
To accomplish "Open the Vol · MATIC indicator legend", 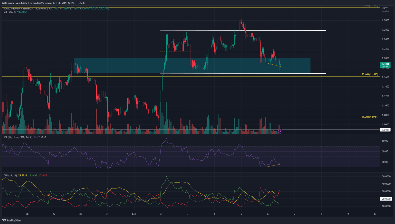I will [x=9, y=12].
